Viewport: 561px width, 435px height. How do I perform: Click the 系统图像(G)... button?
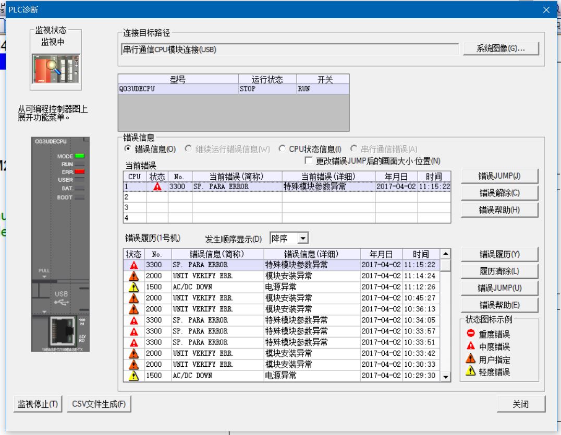500,48
